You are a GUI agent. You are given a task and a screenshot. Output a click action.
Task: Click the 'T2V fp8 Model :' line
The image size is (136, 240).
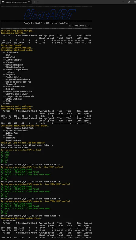coord(9,221)
